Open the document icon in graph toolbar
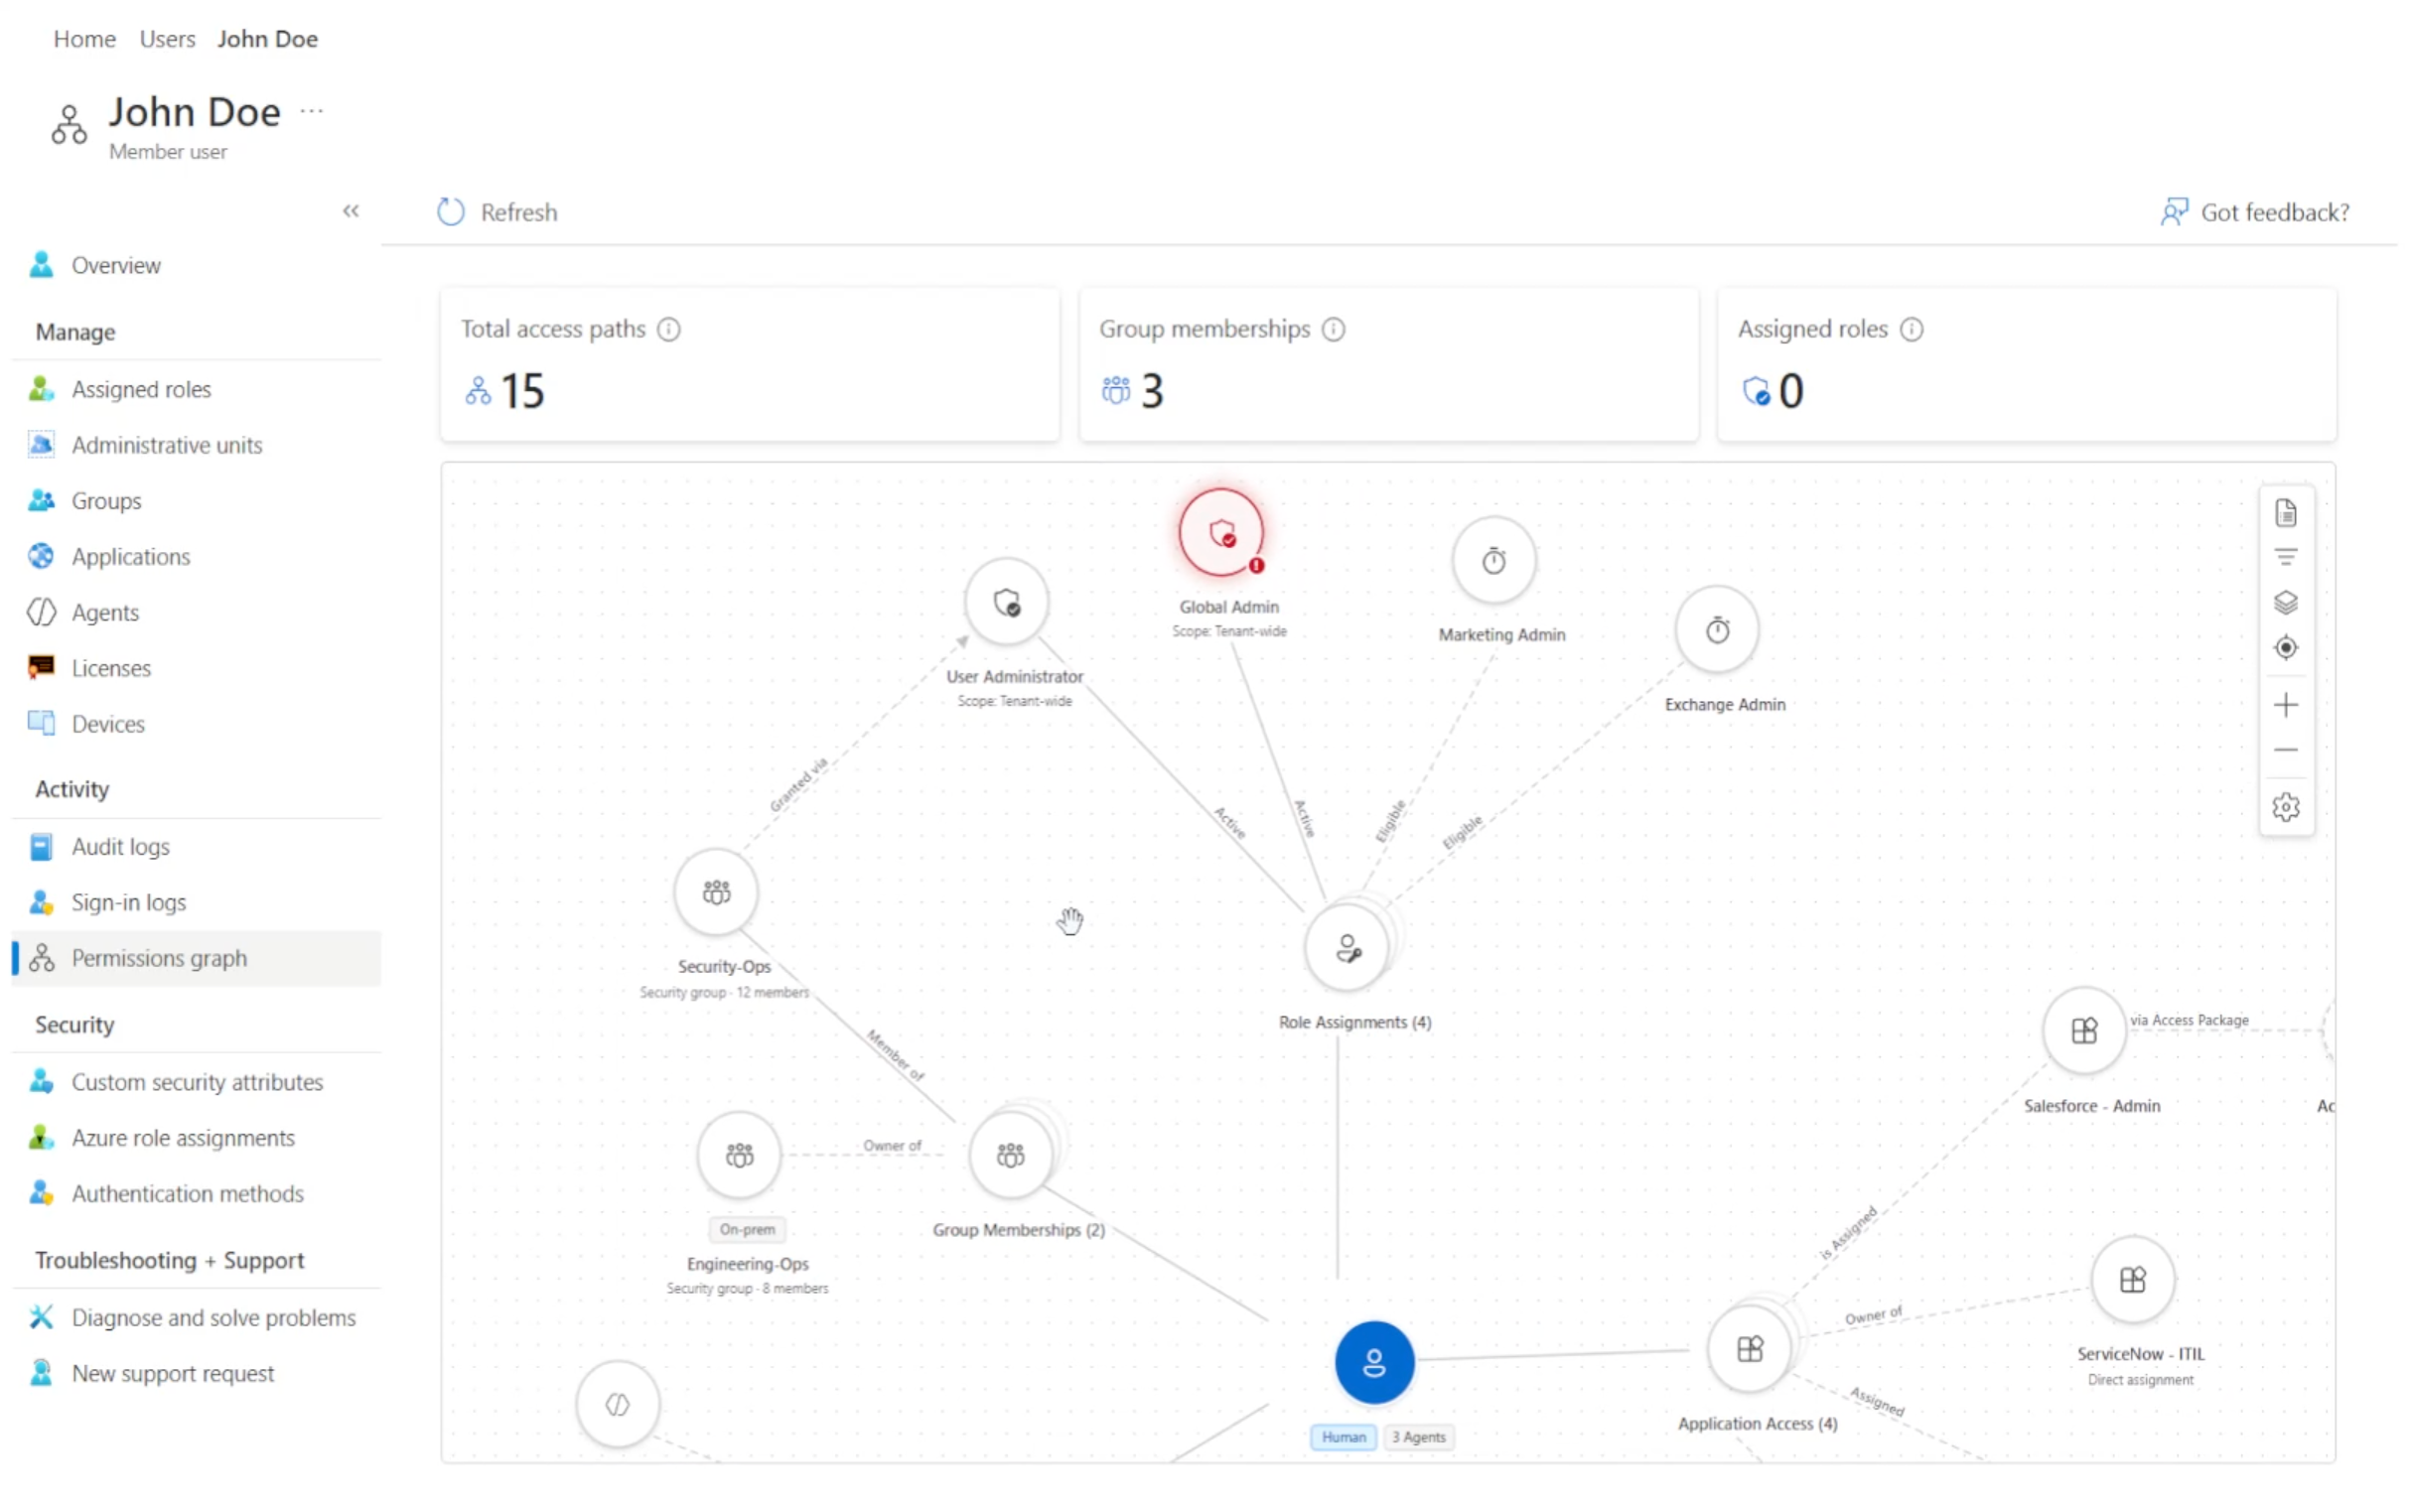 click(x=2285, y=513)
